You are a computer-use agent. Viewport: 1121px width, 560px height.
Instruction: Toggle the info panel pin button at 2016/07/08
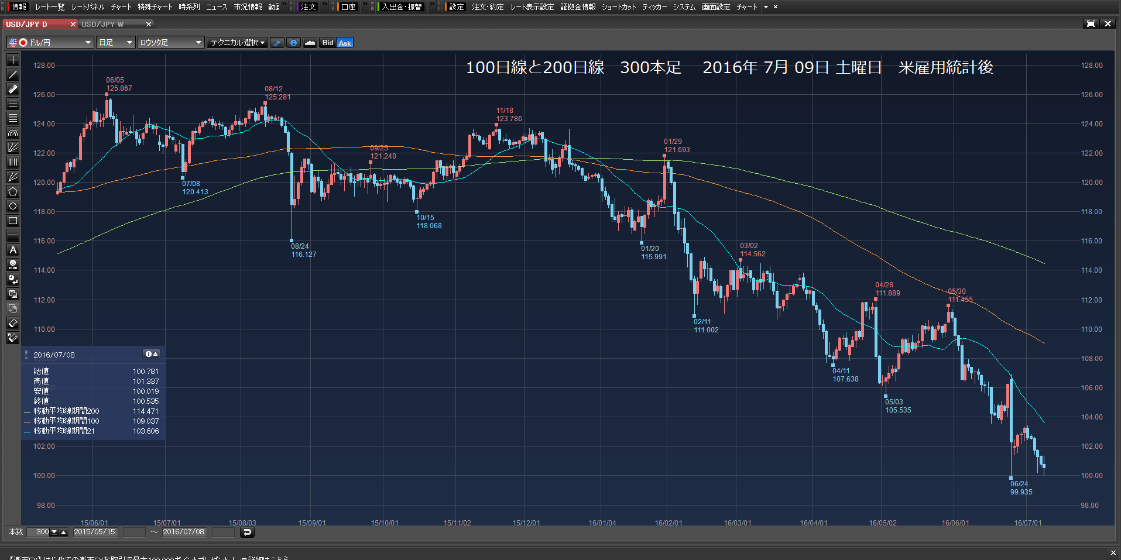[x=151, y=354]
